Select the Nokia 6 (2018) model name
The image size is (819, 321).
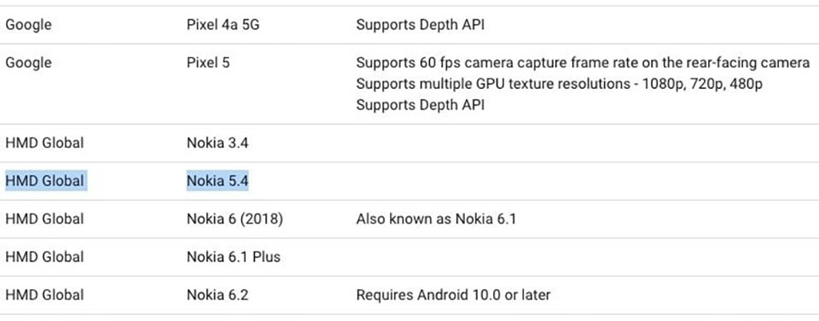235,219
